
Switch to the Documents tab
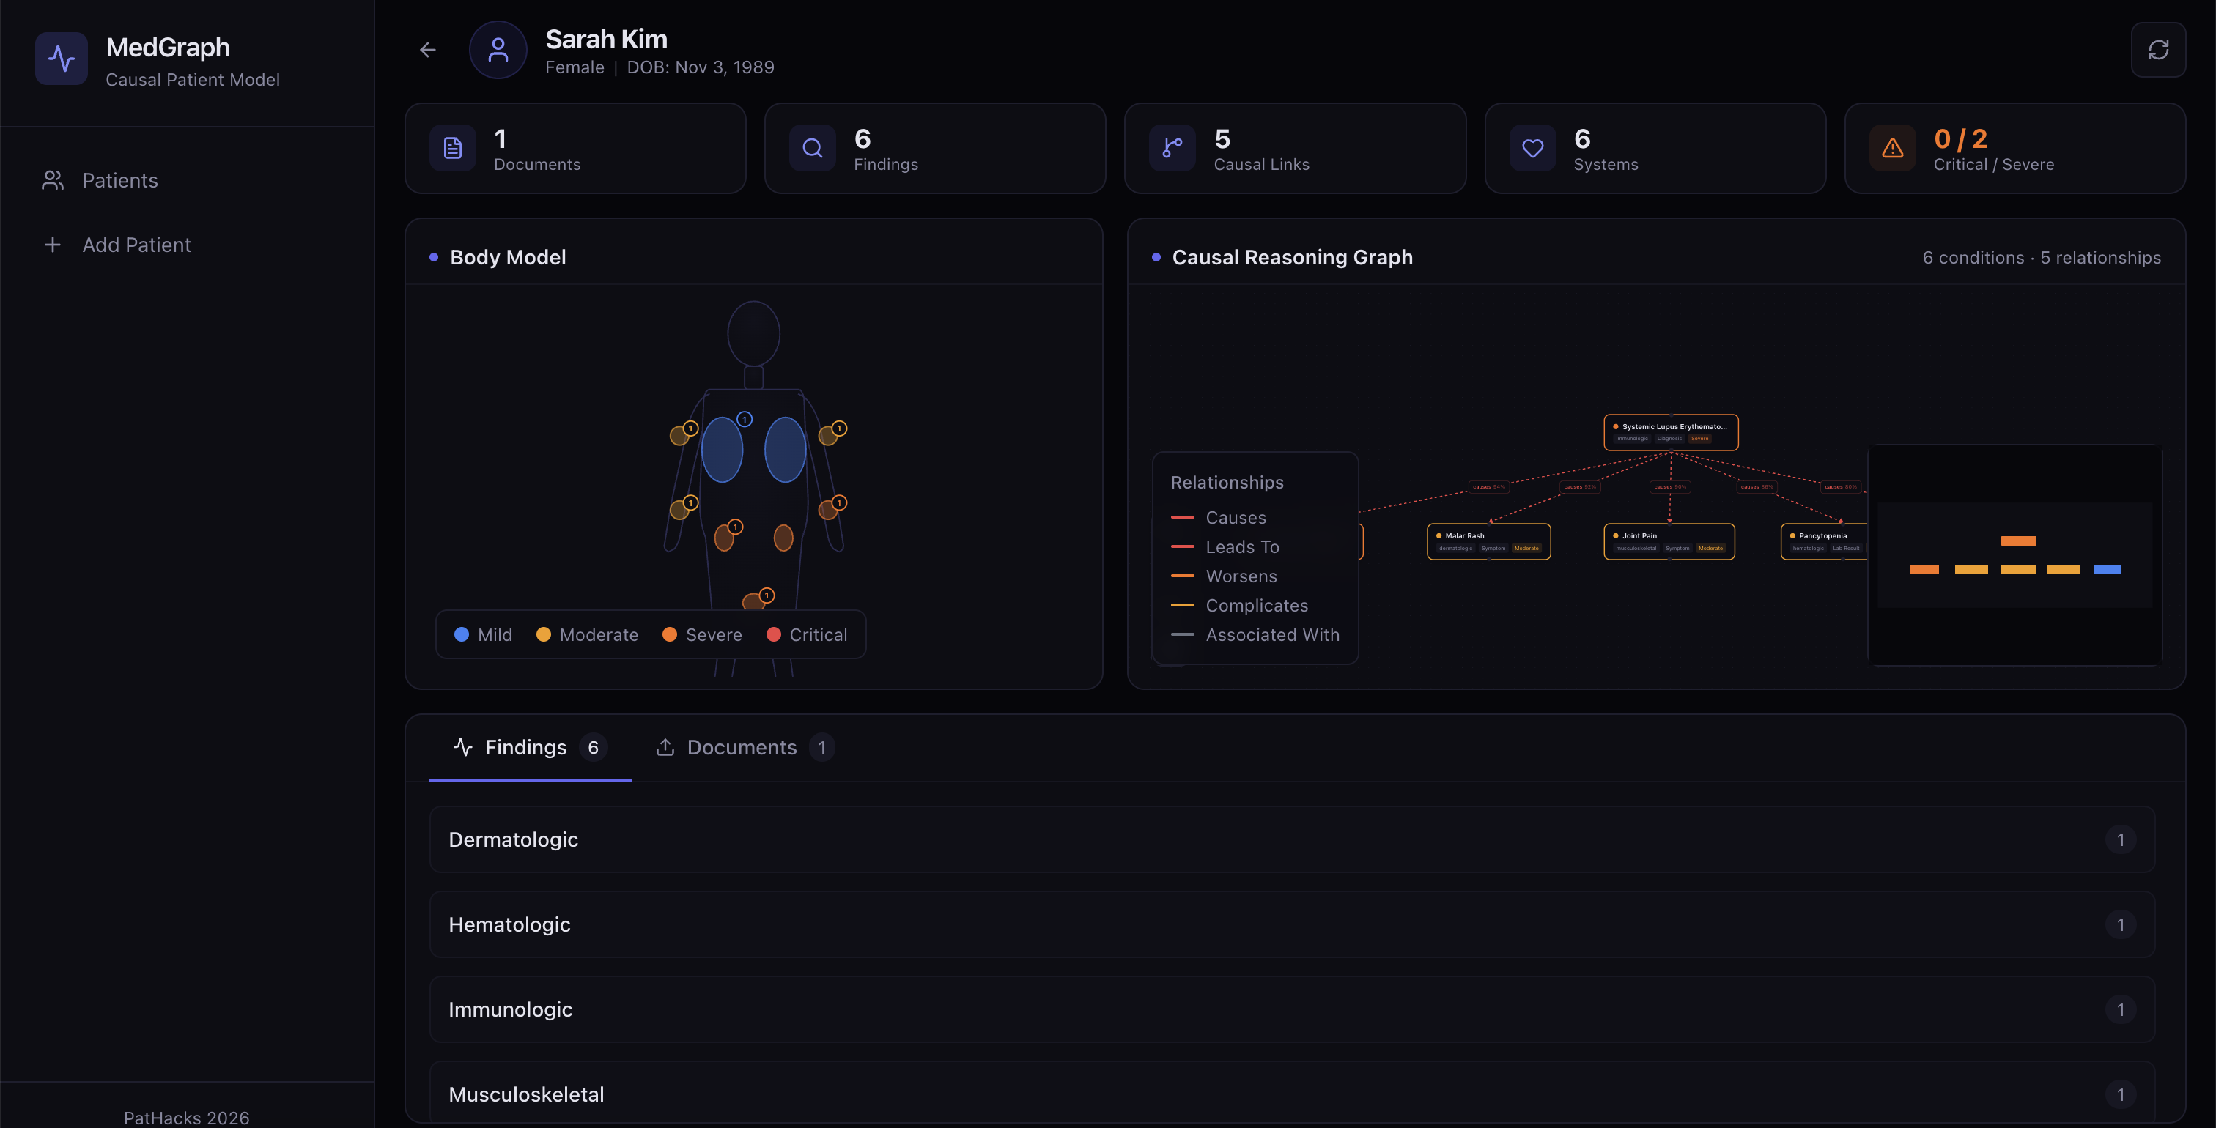click(743, 747)
